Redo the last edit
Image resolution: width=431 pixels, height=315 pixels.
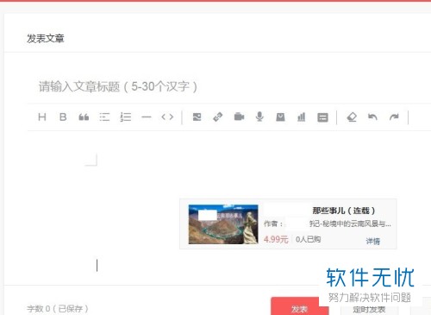click(394, 117)
